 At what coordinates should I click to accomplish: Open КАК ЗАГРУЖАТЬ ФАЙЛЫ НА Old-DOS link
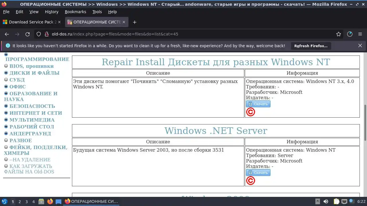pyautogui.click(x=29, y=169)
